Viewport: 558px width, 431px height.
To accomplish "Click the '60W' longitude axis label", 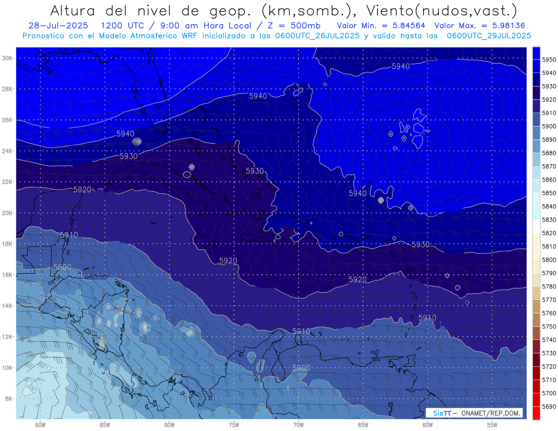I will (x=428, y=425).
